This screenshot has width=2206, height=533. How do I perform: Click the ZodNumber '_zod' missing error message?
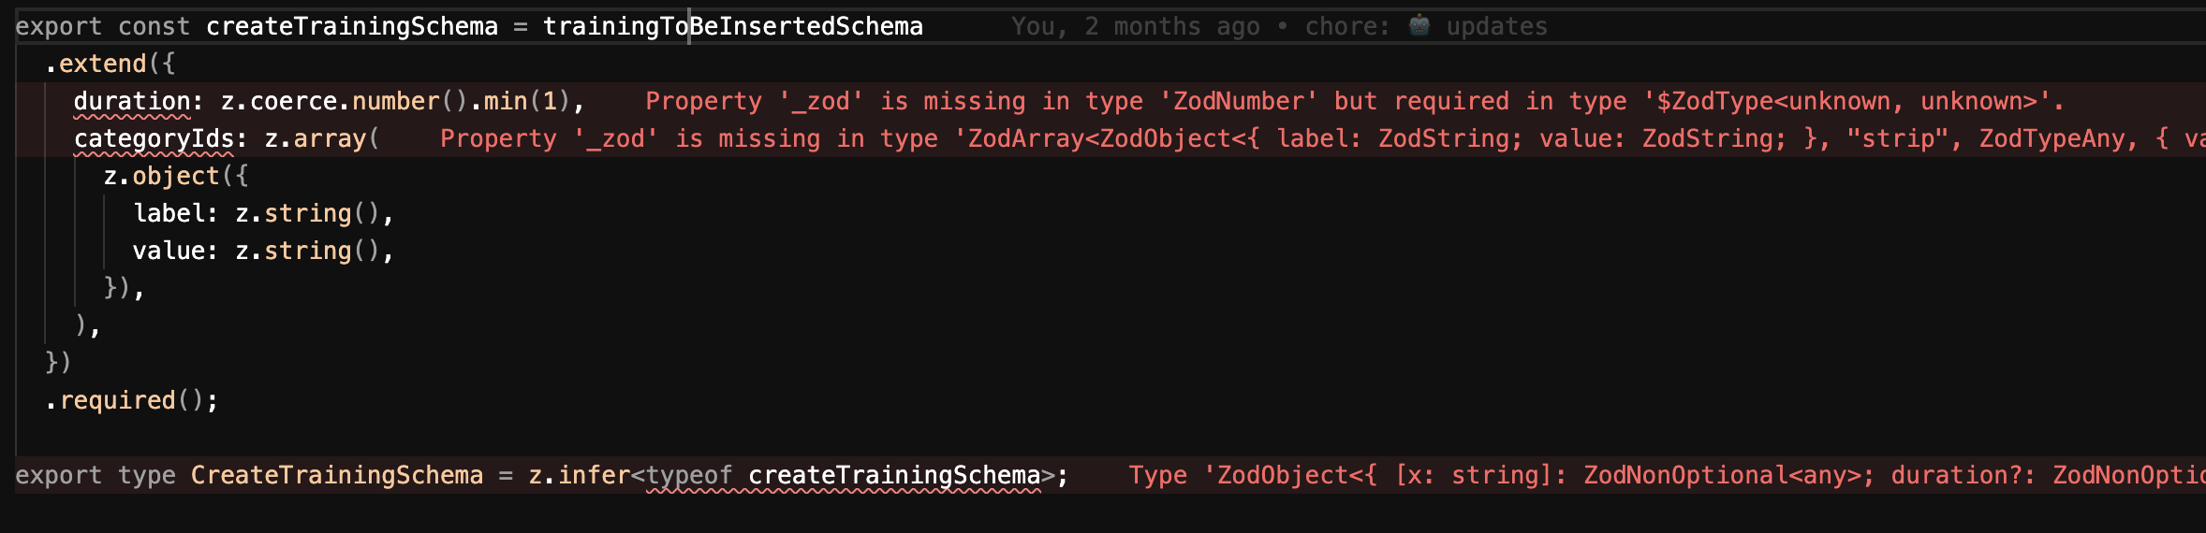coord(1353,101)
